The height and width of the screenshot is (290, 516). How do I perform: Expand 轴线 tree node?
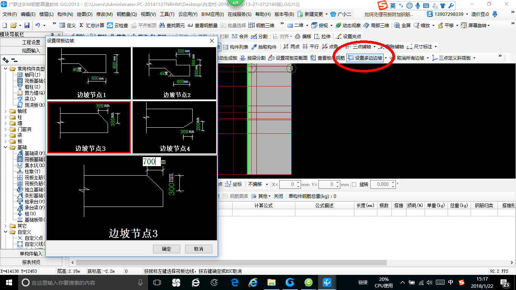tap(6, 111)
